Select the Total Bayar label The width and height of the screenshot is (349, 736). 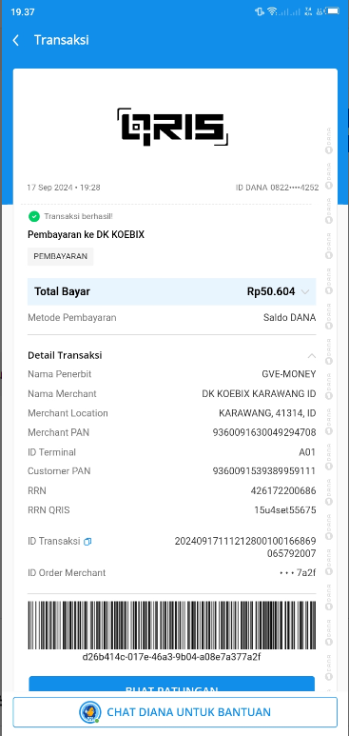pos(62,291)
